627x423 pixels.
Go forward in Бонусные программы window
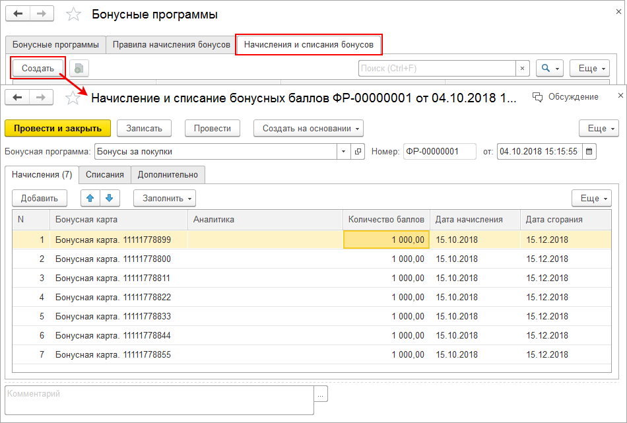click(x=42, y=14)
